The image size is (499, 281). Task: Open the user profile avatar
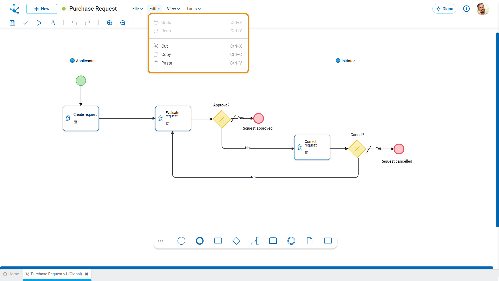coord(483,9)
